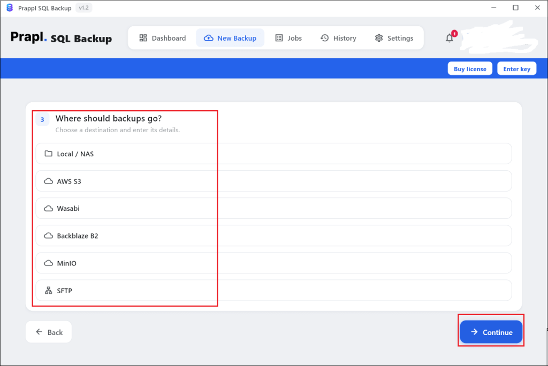Open the Jobs tab

[x=288, y=38]
